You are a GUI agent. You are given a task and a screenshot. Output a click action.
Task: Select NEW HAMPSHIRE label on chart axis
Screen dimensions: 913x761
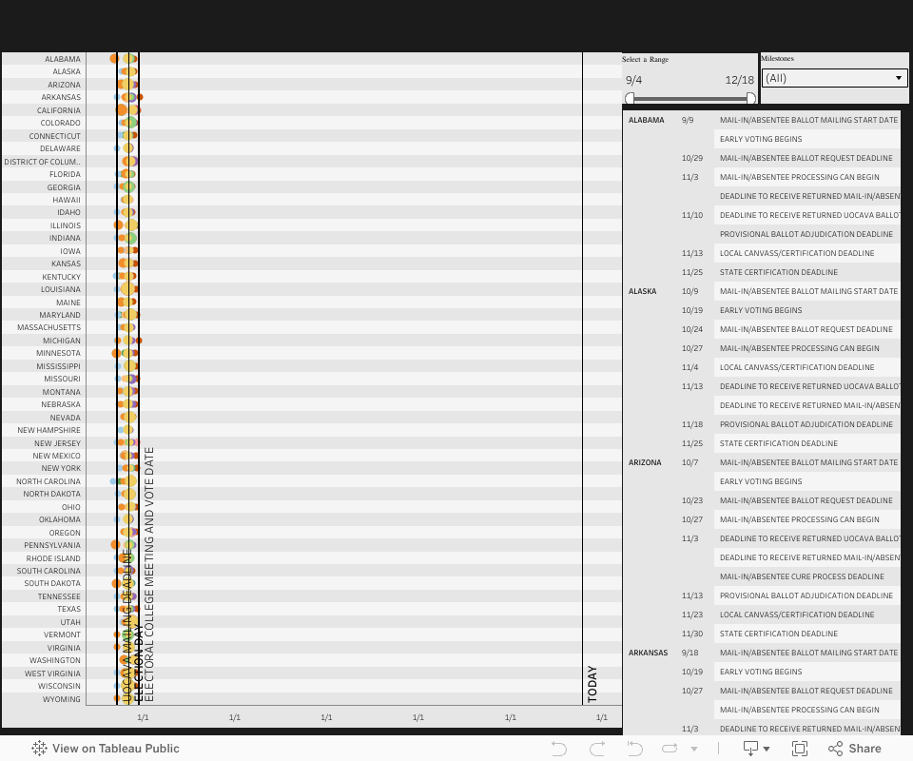pos(49,430)
